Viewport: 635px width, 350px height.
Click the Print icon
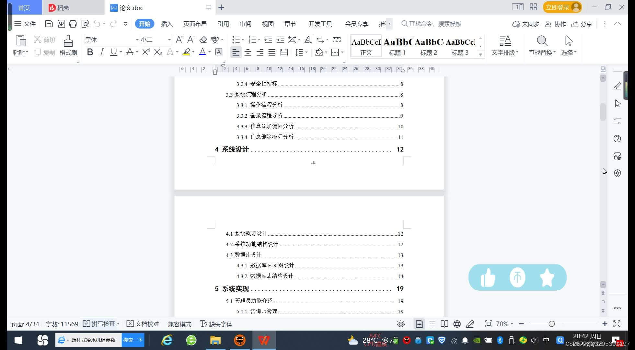point(73,24)
